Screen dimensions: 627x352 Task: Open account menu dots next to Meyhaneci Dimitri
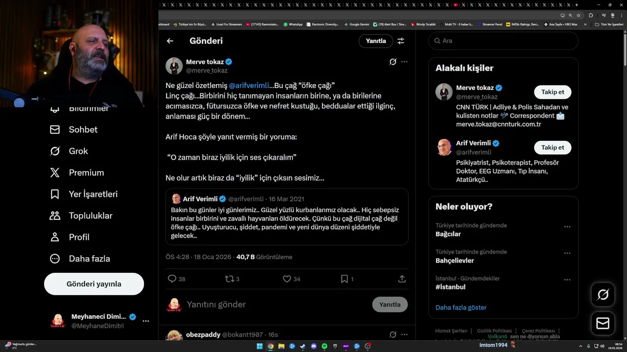coord(145,321)
